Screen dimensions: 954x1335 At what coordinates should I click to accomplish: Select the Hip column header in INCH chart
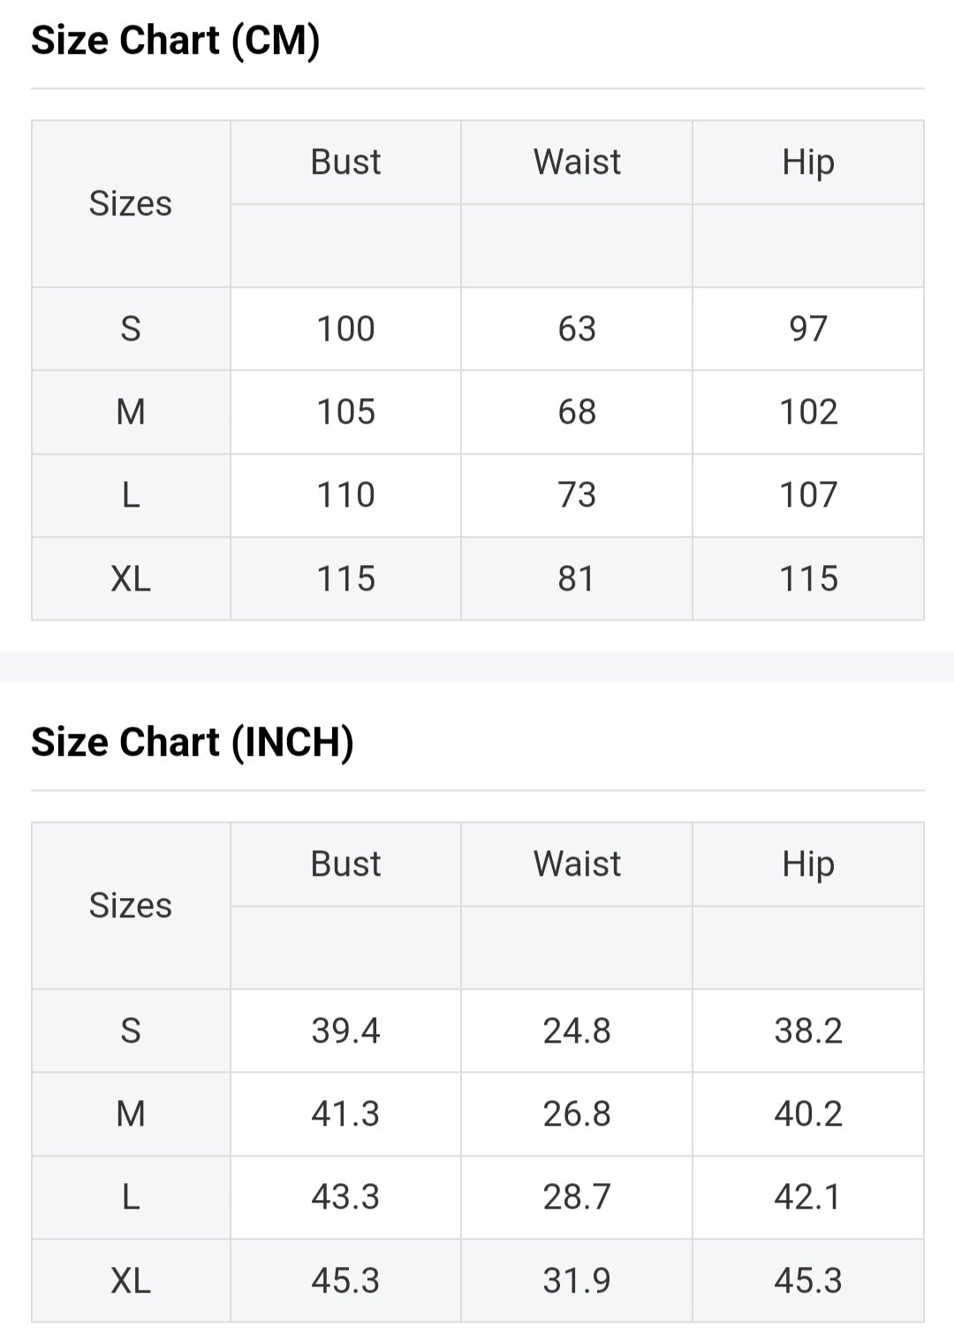tap(807, 864)
